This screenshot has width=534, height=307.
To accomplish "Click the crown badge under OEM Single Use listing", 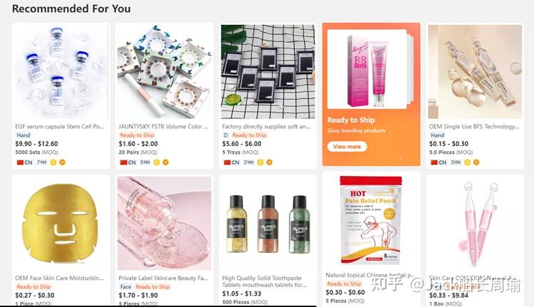I will (467, 162).
